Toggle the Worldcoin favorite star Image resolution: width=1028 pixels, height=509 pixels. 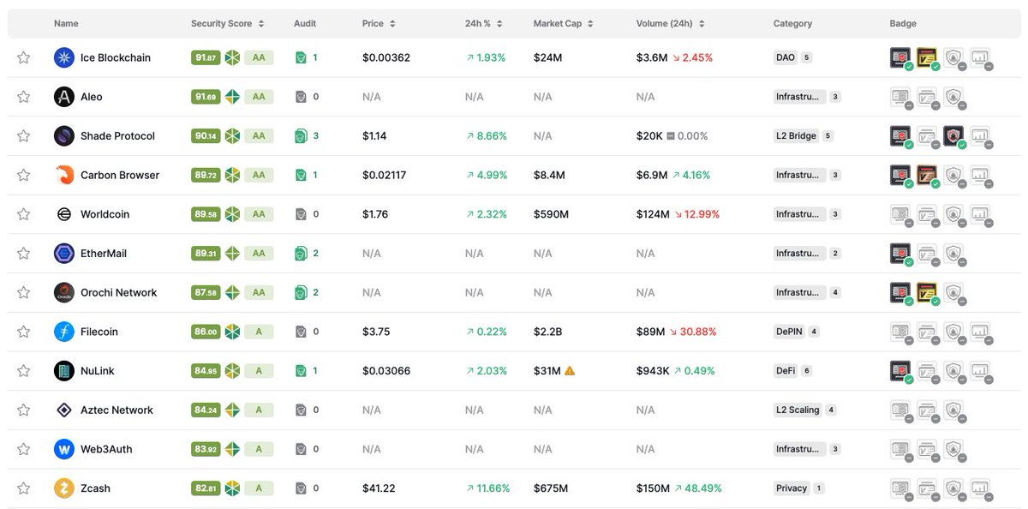click(24, 214)
